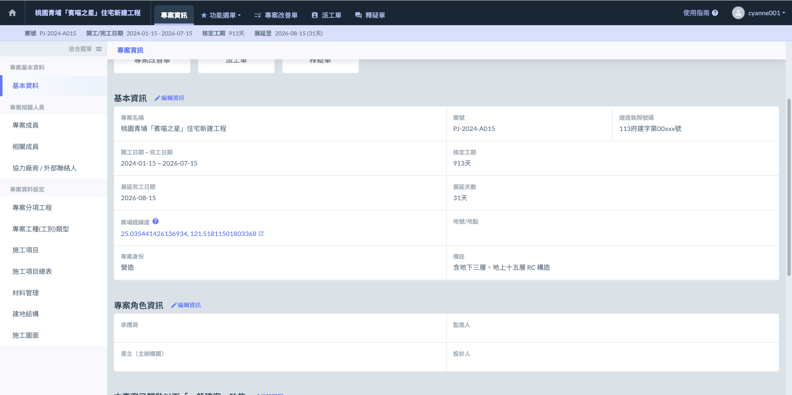Click pencil icon beside 專案角色資訊
The width and height of the screenshot is (792, 395).
point(174,305)
